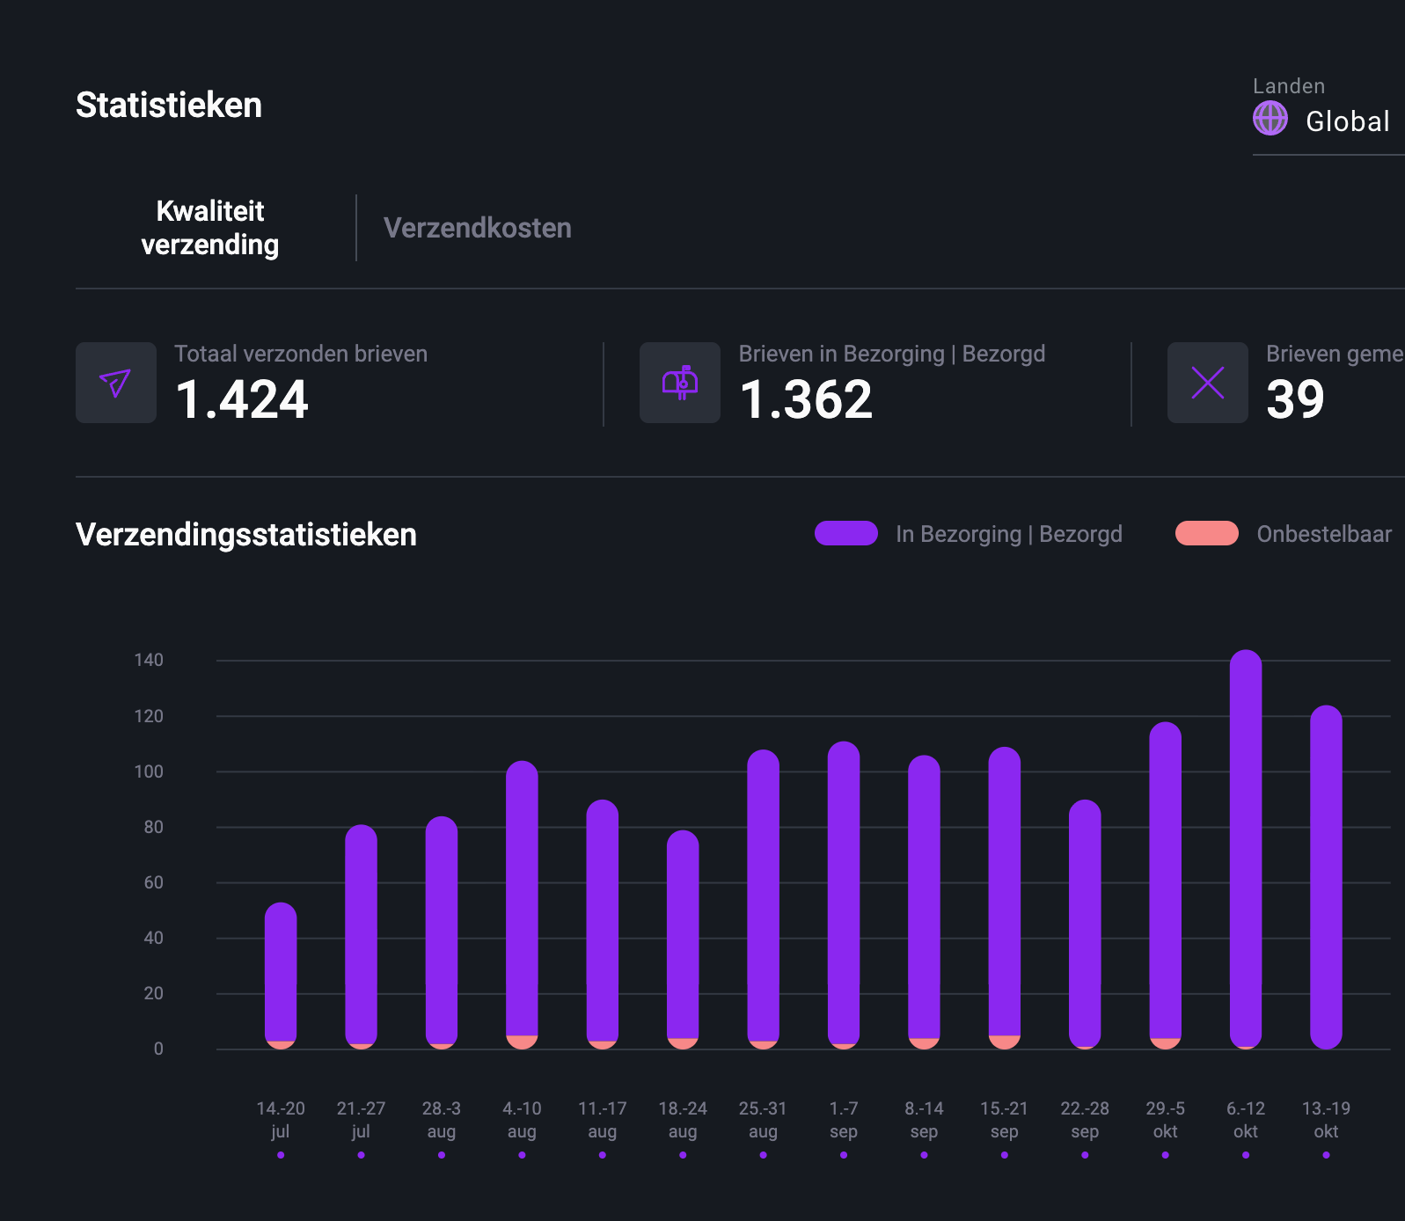Toggle the Onbestelbaar legend series
The width and height of the screenshot is (1405, 1221).
point(1323,534)
